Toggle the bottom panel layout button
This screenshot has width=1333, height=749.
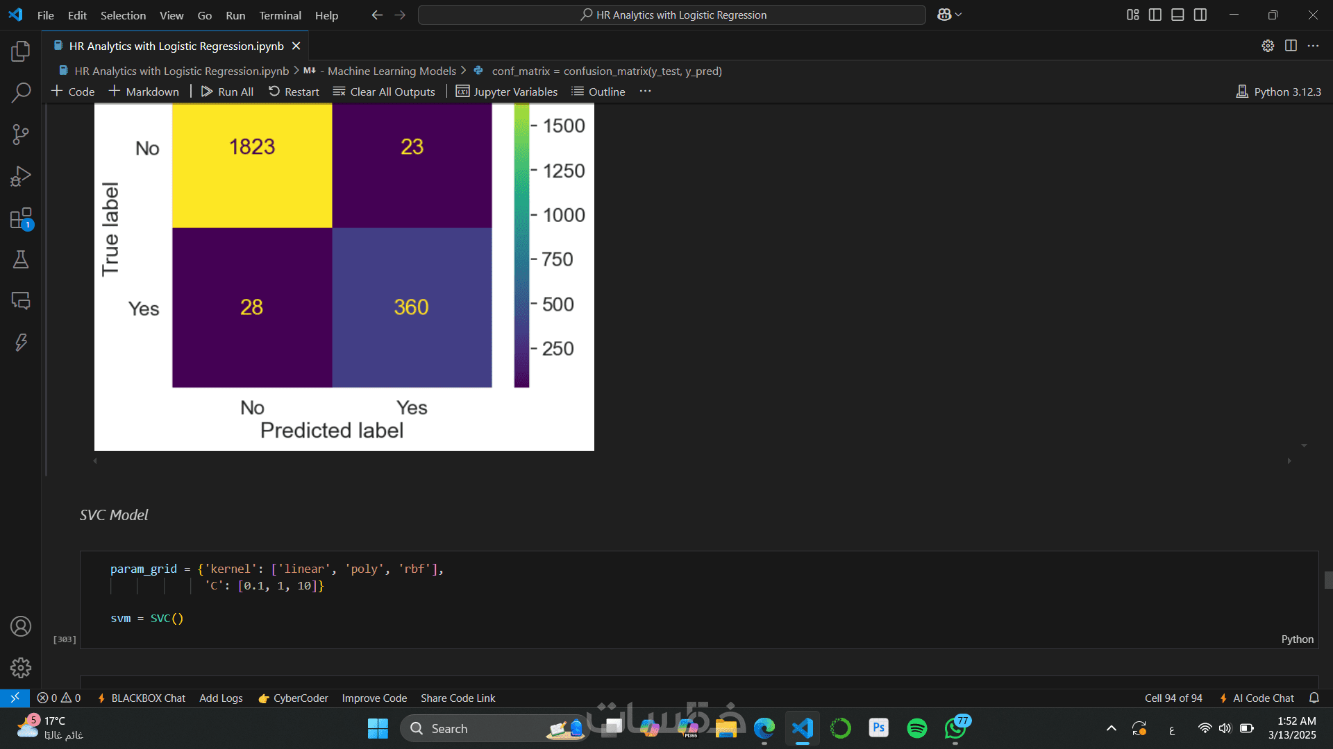(x=1177, y=15)
